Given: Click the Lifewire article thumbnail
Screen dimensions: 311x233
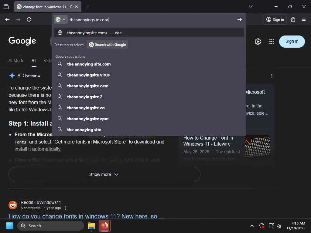Looking at the screenshot, I should (x=257, y=146).
